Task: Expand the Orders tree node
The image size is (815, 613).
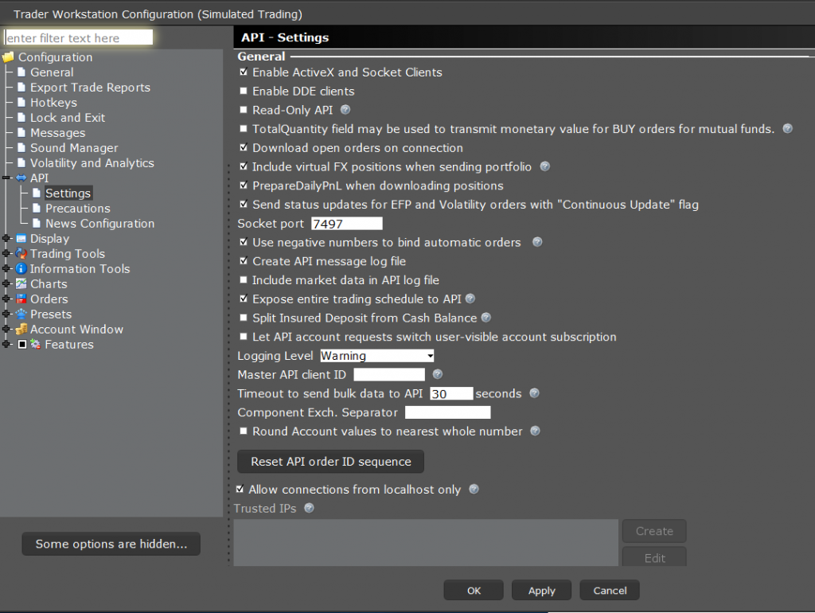Action: tap(6, 299)
